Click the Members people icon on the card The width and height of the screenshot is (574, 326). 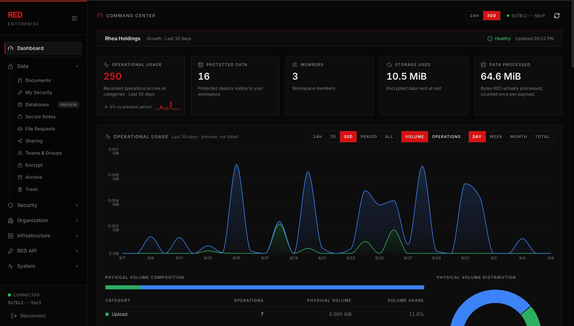pos(295,65)
